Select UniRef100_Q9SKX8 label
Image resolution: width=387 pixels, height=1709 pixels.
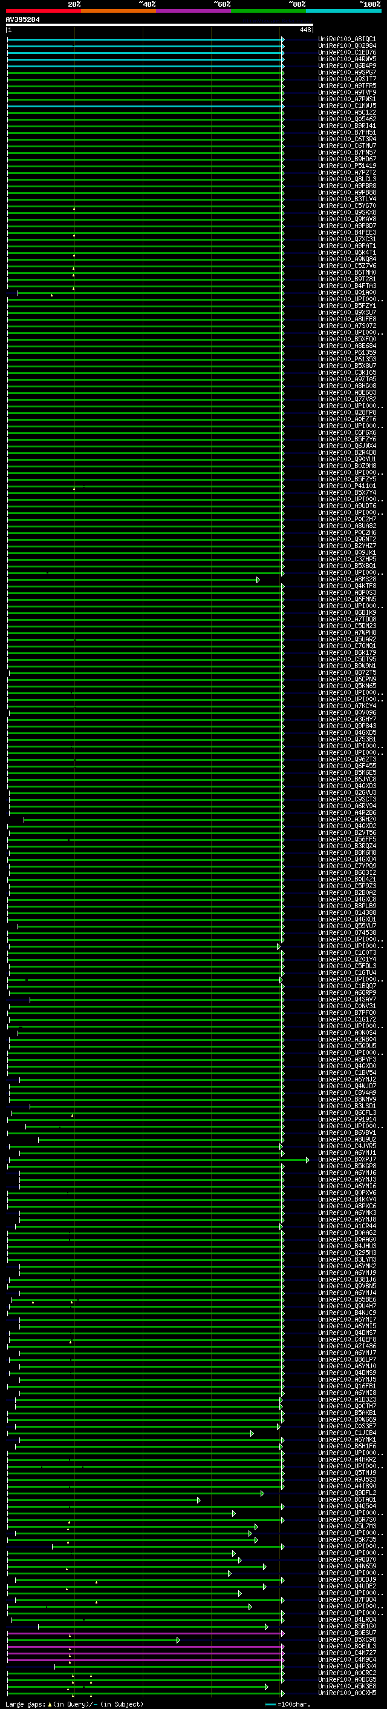click(346, 212)
